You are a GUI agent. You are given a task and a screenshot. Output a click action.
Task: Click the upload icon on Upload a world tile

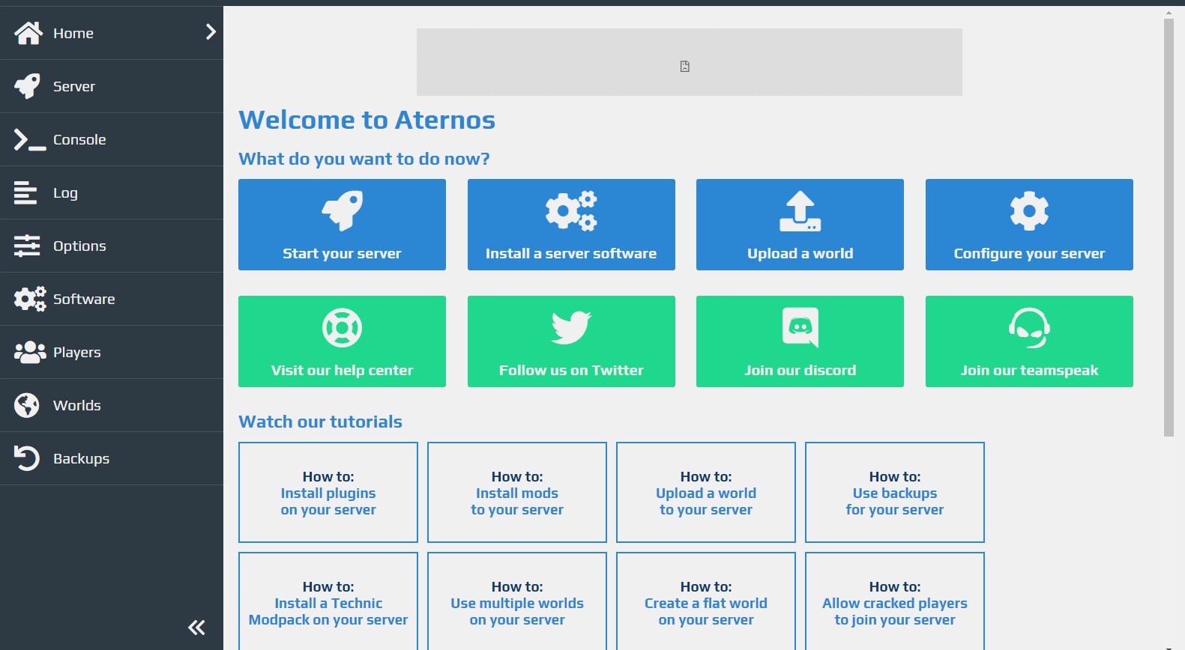[x=800, y=210]
